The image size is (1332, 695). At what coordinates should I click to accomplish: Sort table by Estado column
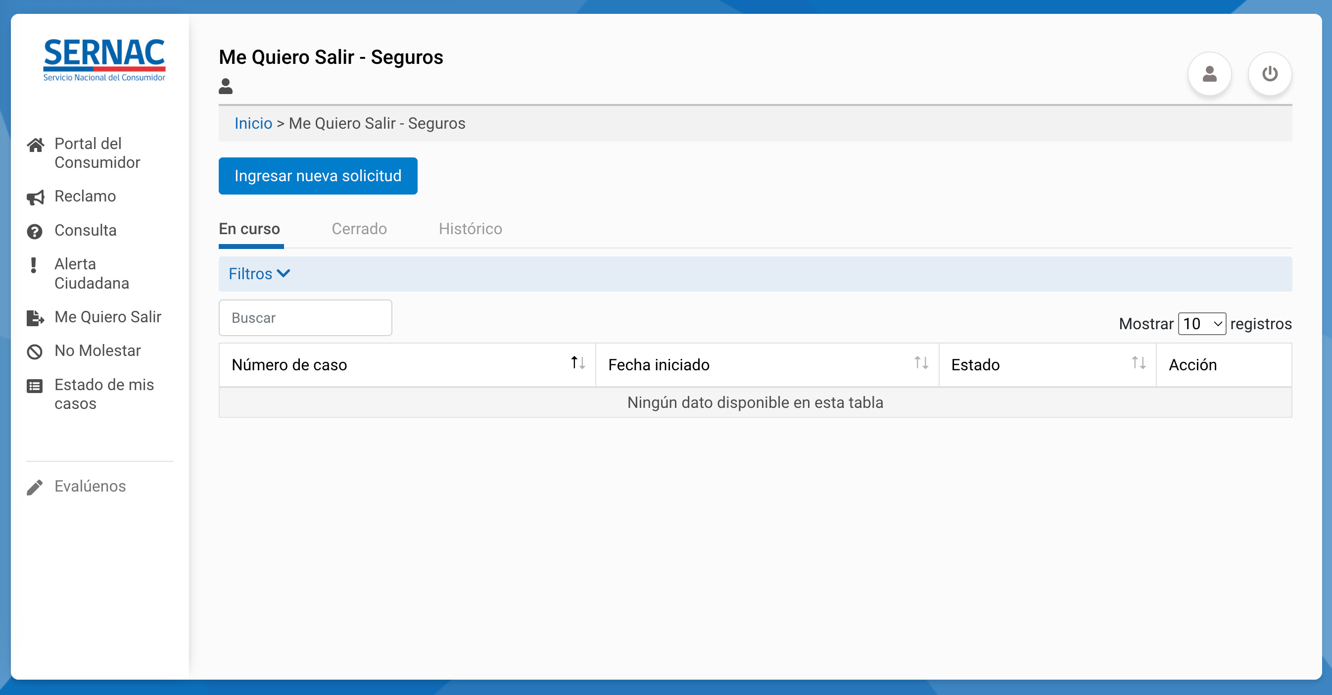click(1138, 363)
